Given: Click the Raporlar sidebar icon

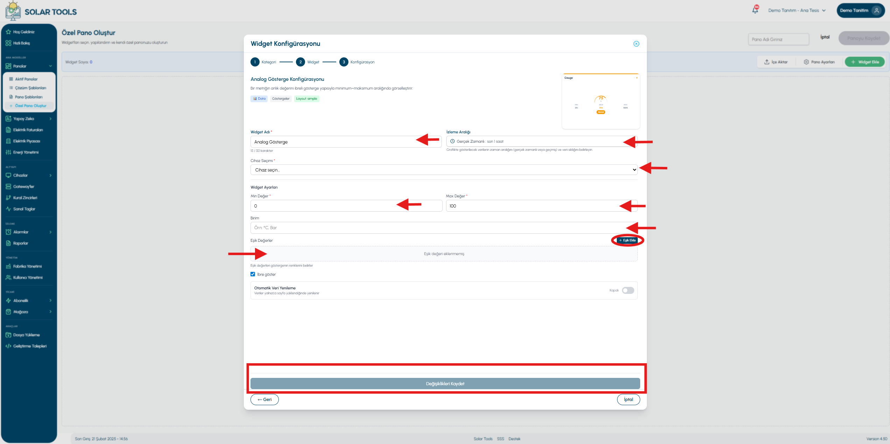Looking at the screenshot, I should pyautogui.click(x=8, y=243).
